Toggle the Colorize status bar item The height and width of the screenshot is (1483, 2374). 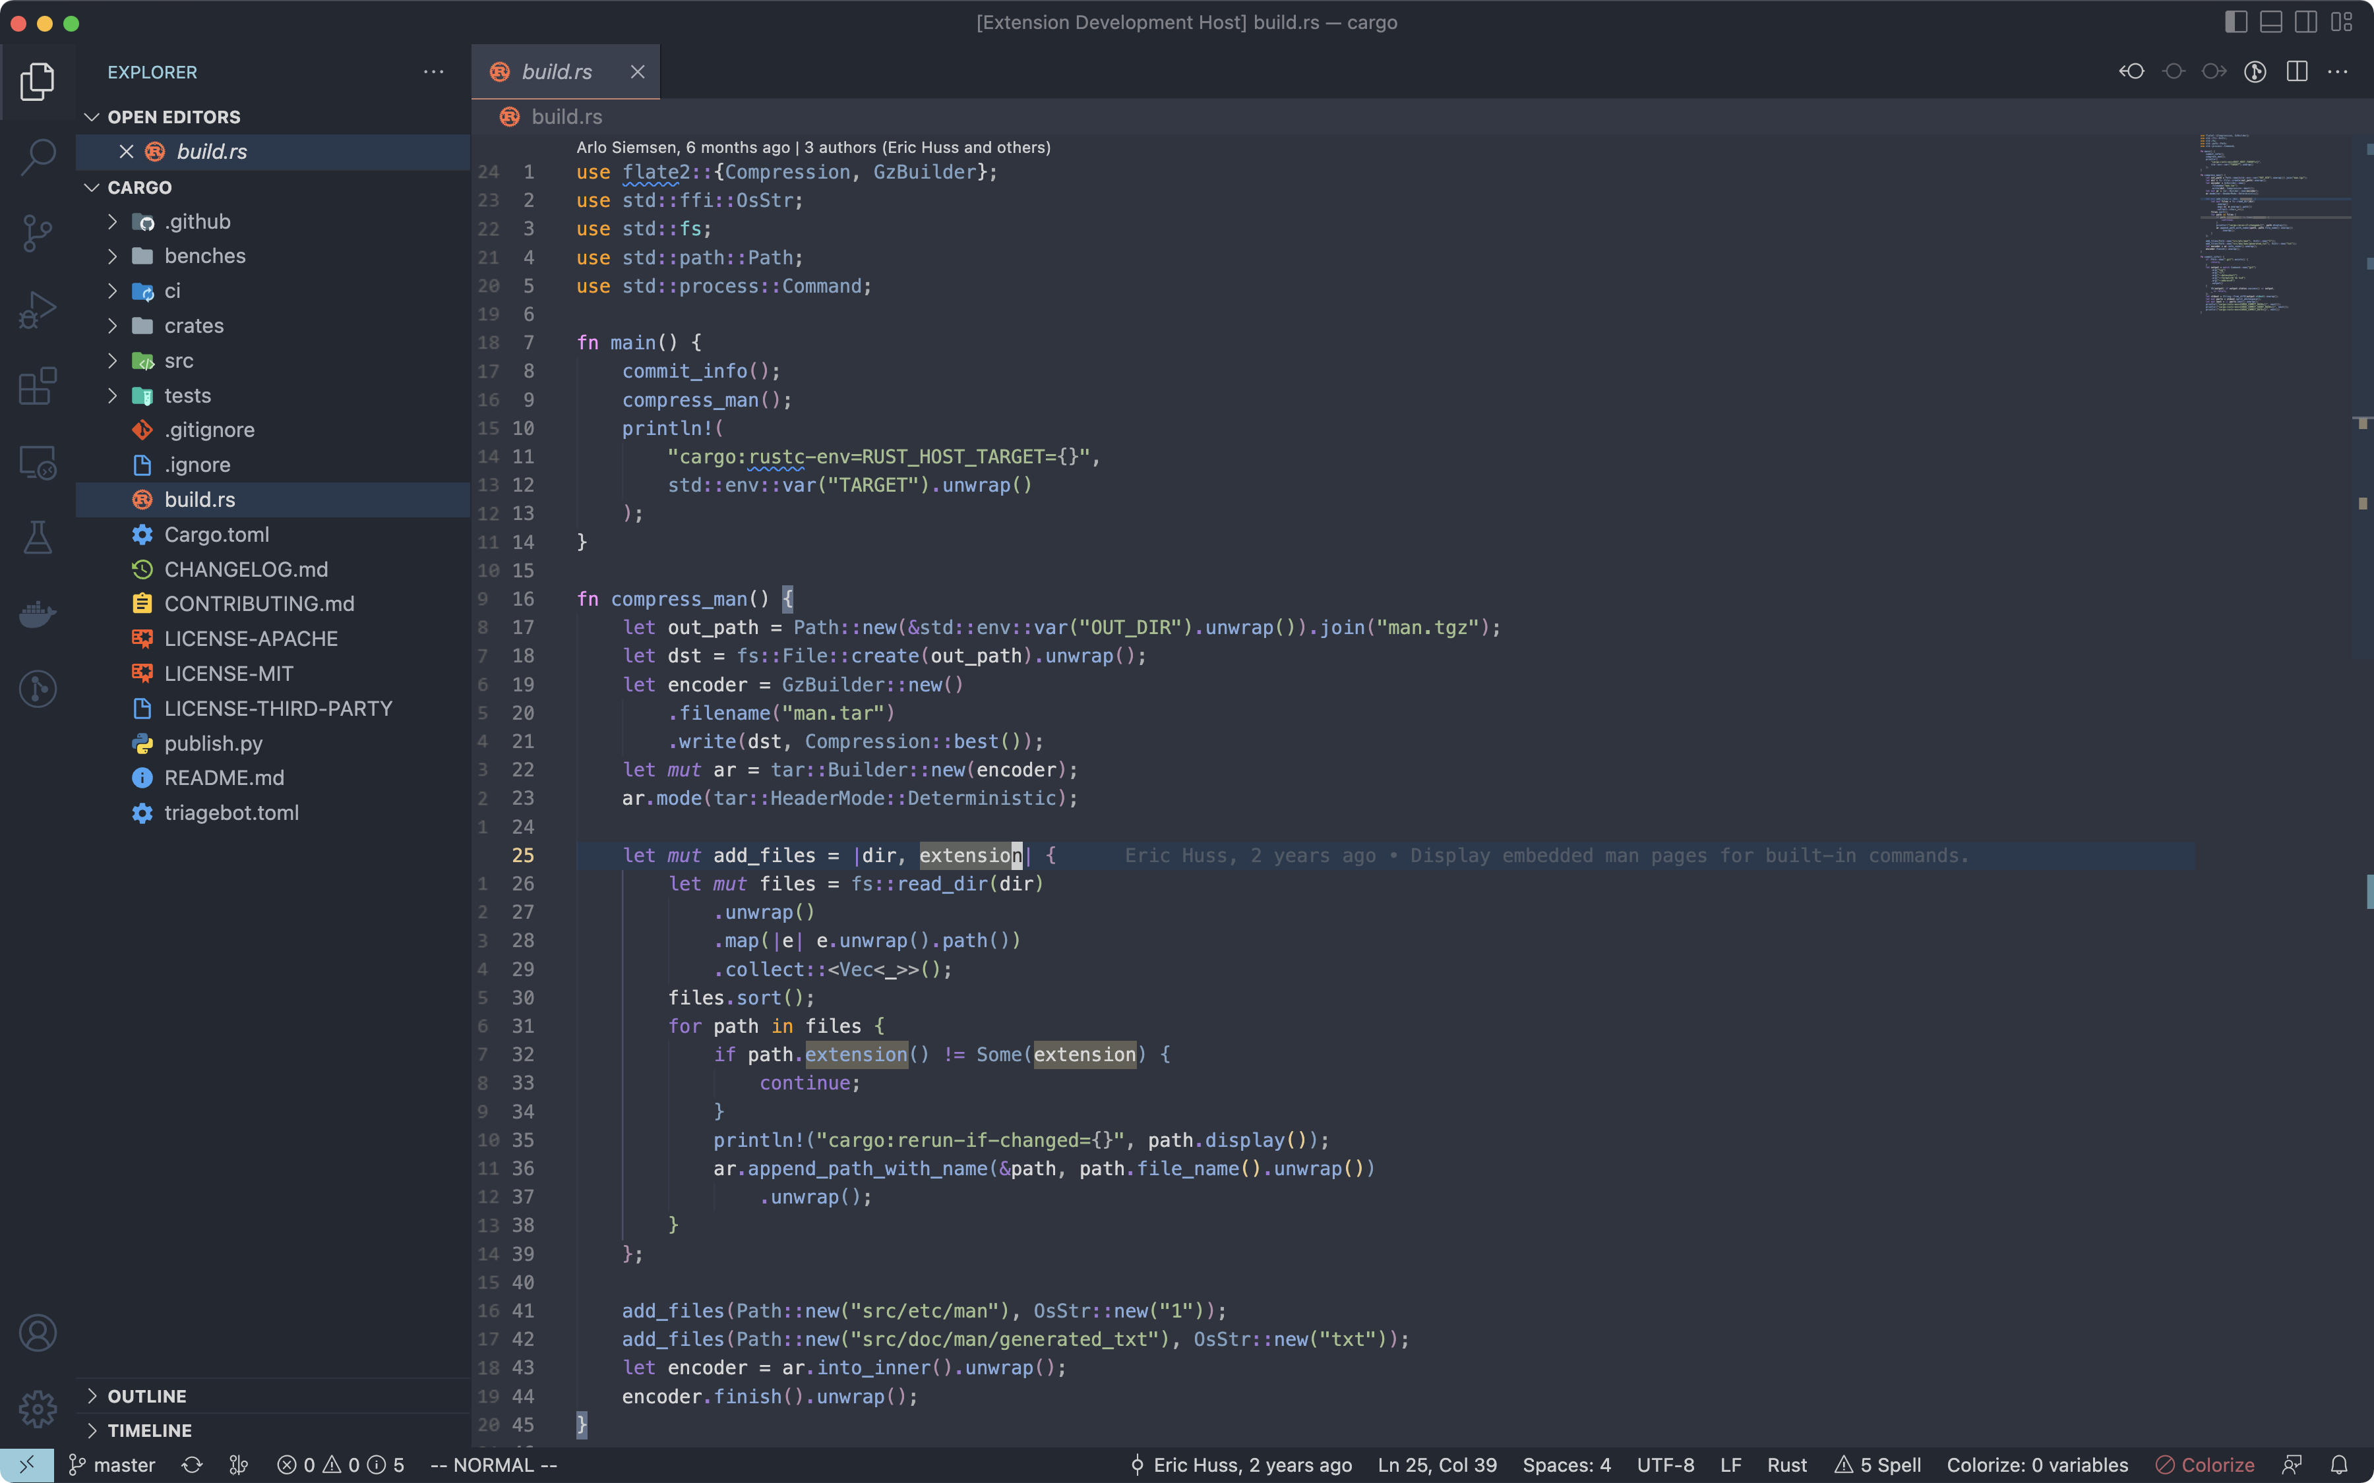2205,1465
